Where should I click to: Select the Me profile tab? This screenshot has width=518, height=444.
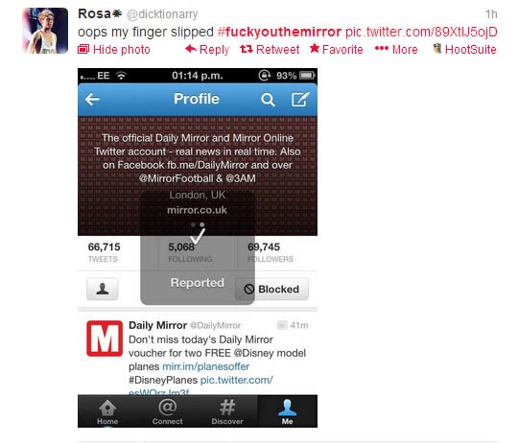[288, 411]
